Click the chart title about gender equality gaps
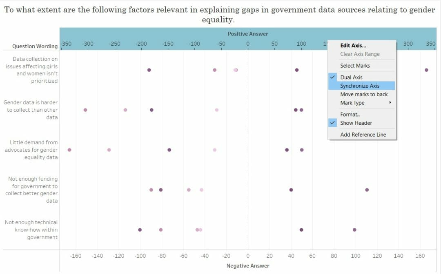The image size is (441, 274). [220, 9]
